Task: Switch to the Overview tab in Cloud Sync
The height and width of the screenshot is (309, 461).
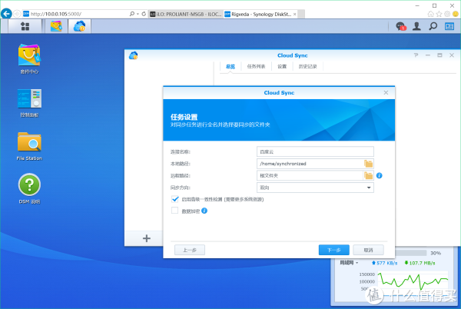Action: tap(230, 66)
